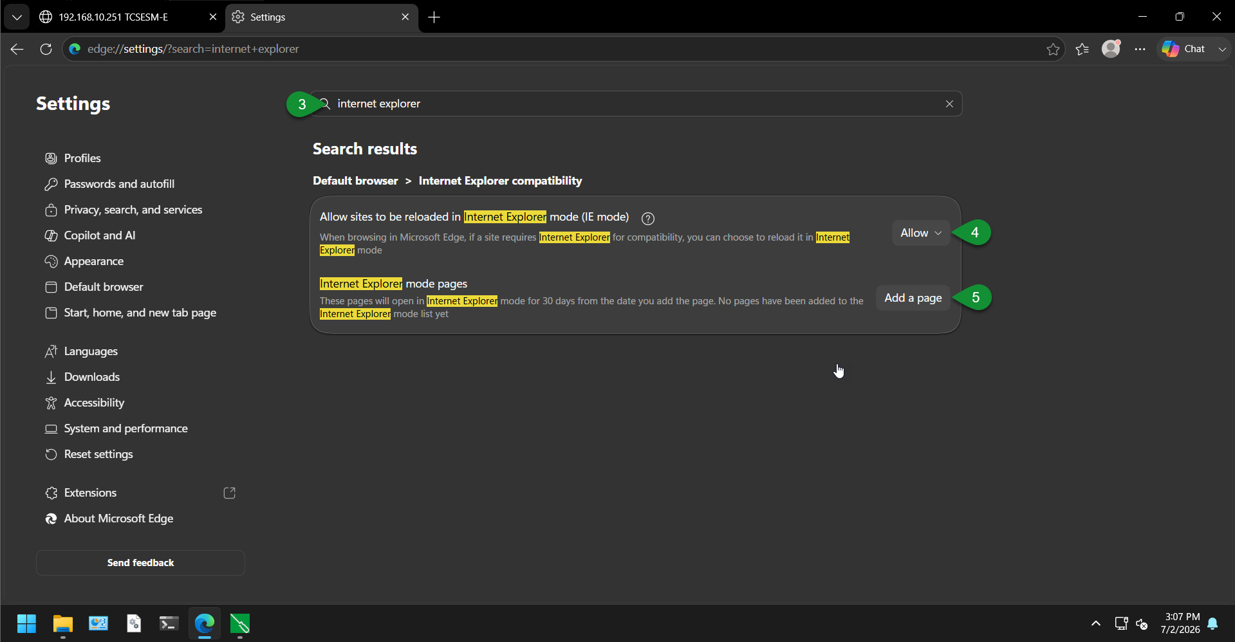Click the Internet Explorer mode pages label
Viewport: 1235px width, 642px height.
393,284
